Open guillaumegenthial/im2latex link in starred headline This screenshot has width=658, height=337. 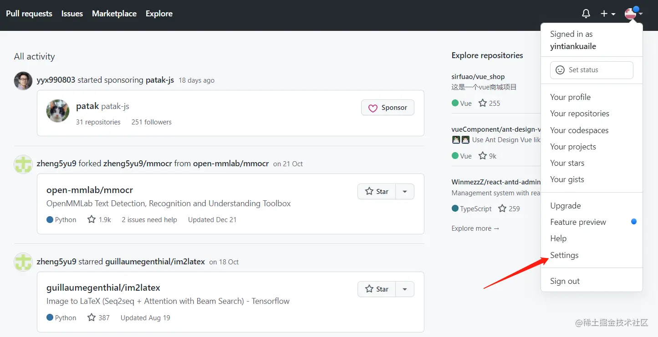pyautogui.click(x=155, y=262)
